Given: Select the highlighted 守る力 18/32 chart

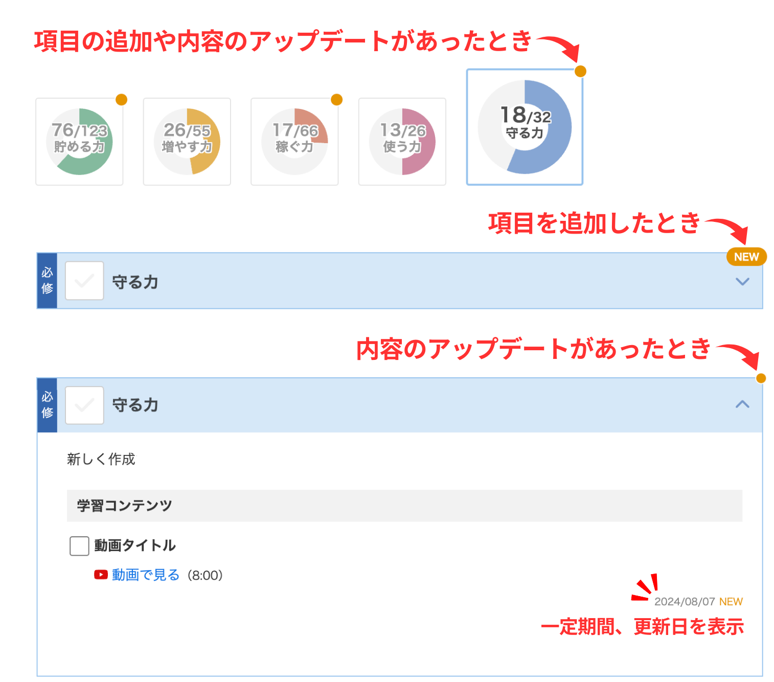Looking at the screenshot, I should [525, 127].
